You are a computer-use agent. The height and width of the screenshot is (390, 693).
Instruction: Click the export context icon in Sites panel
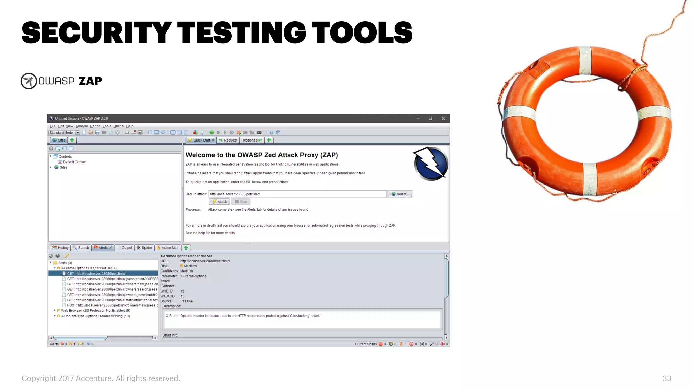point(71,148)
